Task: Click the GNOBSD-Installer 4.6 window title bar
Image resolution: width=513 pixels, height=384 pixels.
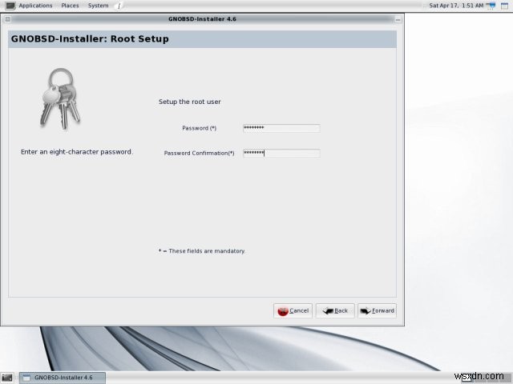Action: [x=202, y=19]
